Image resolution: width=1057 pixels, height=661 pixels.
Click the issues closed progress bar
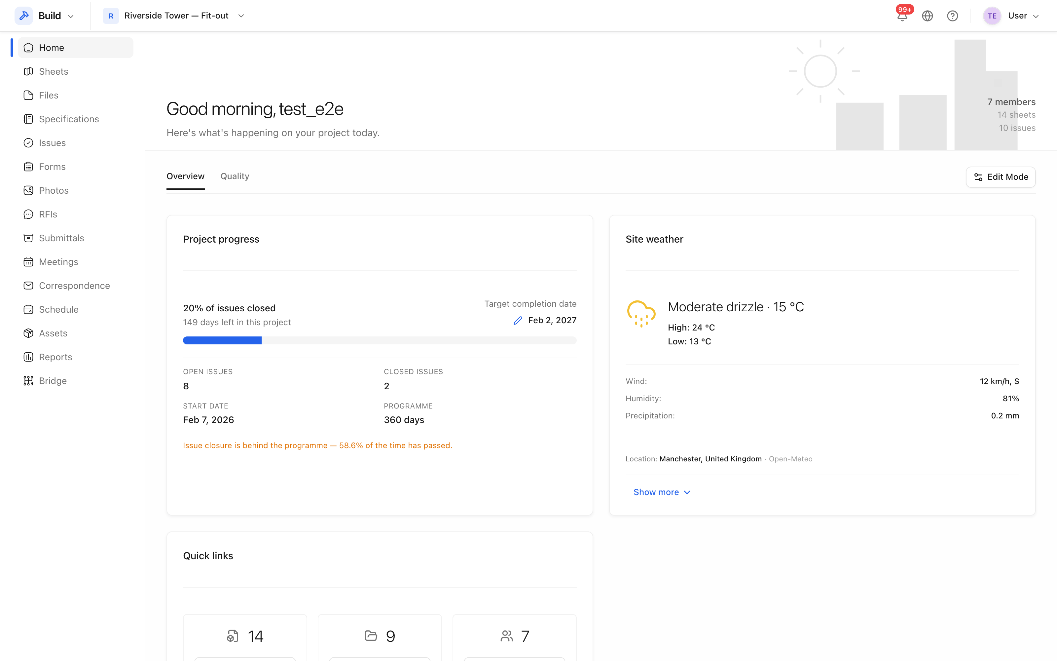click(380, 340)
